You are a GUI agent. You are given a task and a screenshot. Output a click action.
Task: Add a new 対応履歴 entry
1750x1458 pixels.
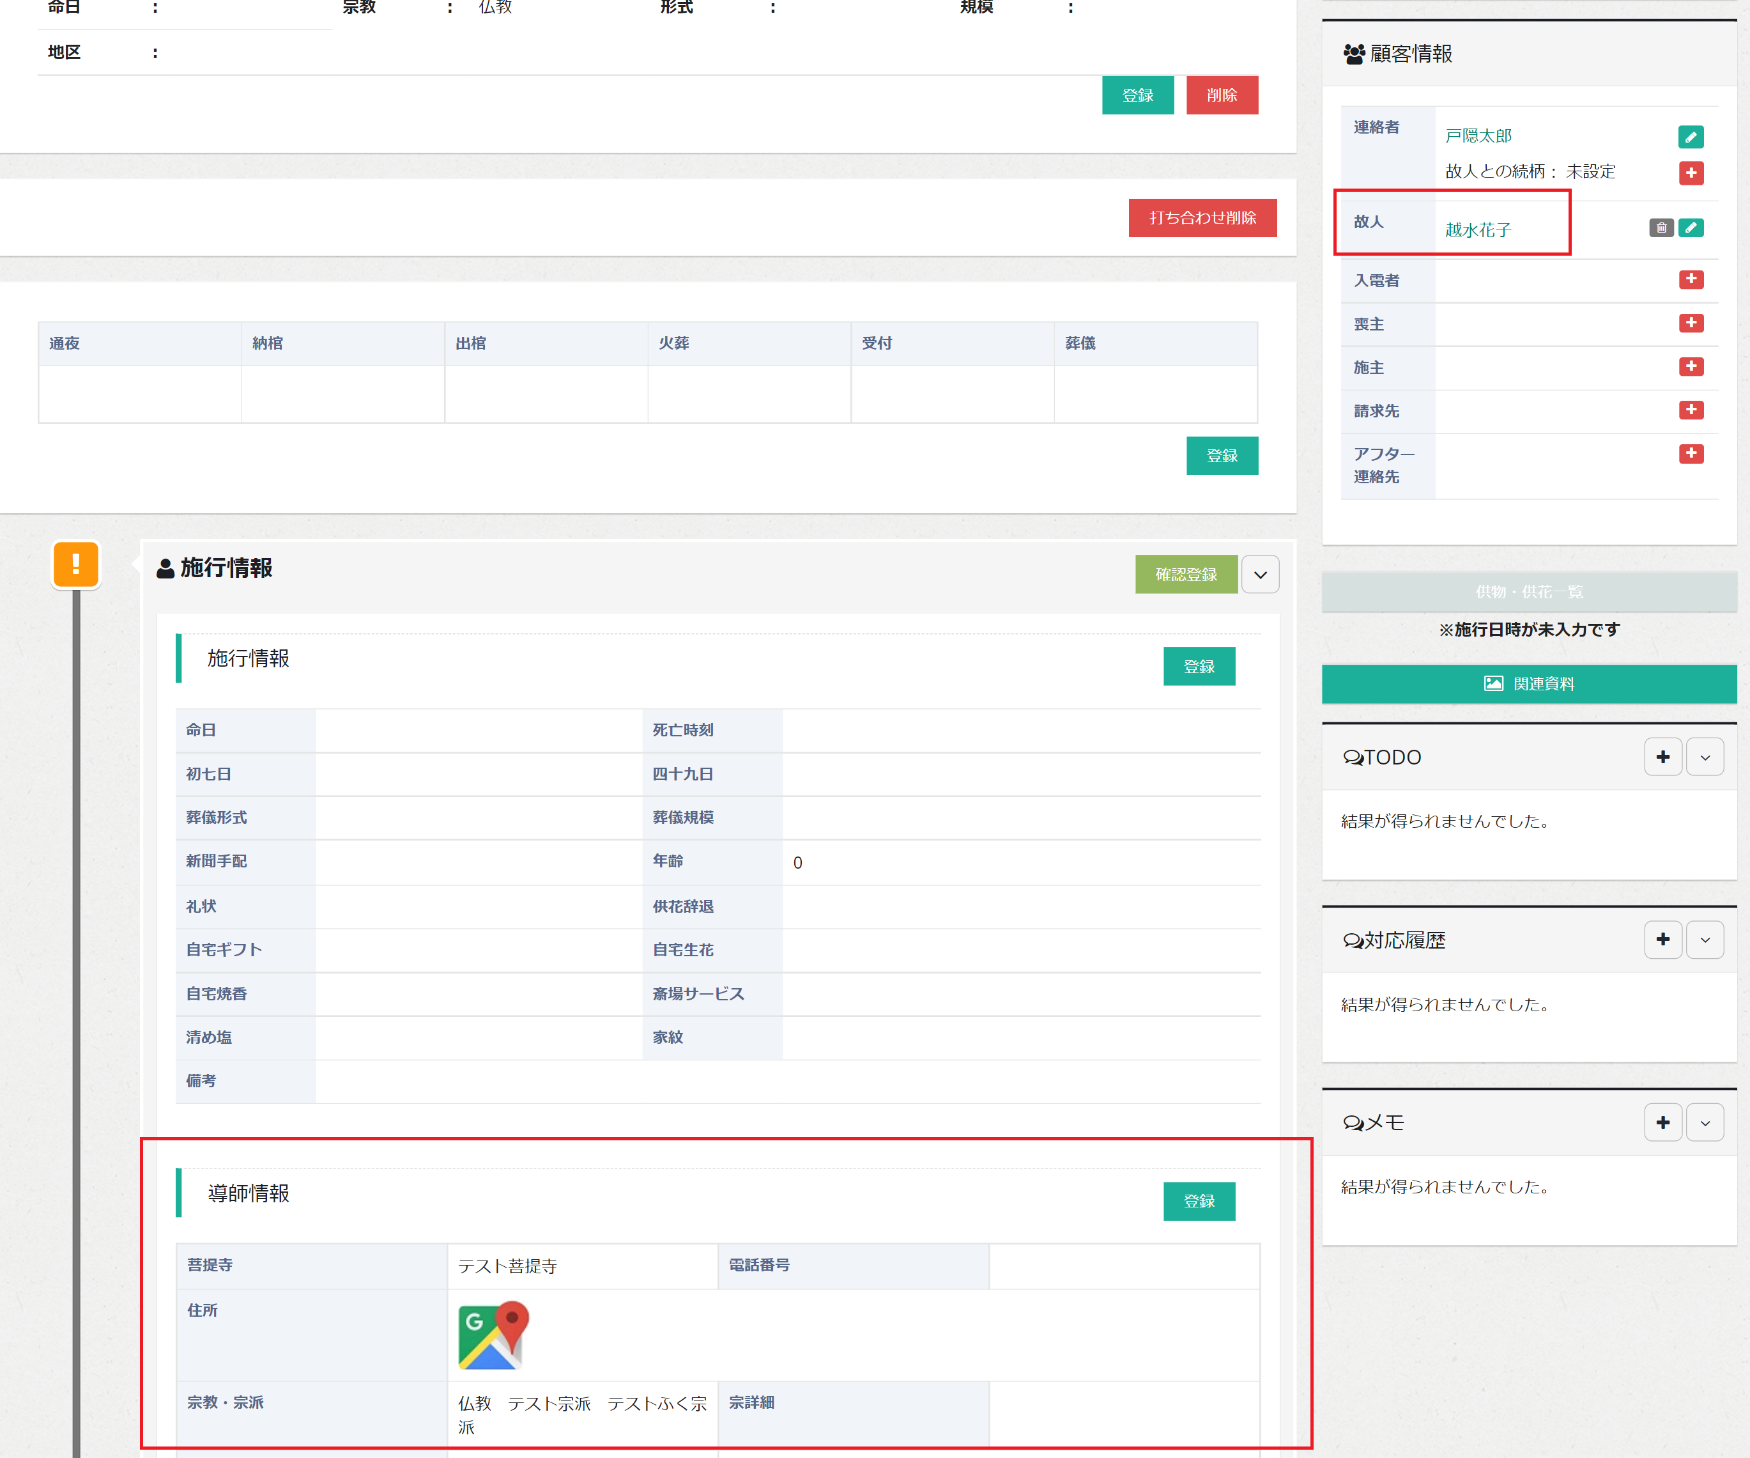pyautogui.click(x=1662, y=940)
